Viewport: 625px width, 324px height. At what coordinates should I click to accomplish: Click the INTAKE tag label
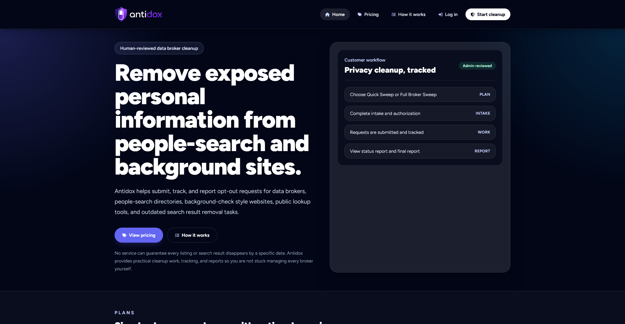(x=483, y=113)
